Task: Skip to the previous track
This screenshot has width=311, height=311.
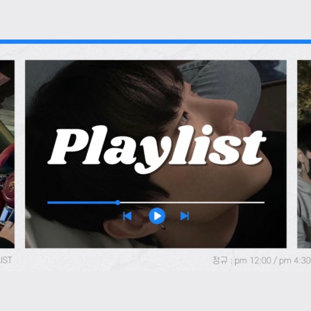Action: (x=127, y=216)
